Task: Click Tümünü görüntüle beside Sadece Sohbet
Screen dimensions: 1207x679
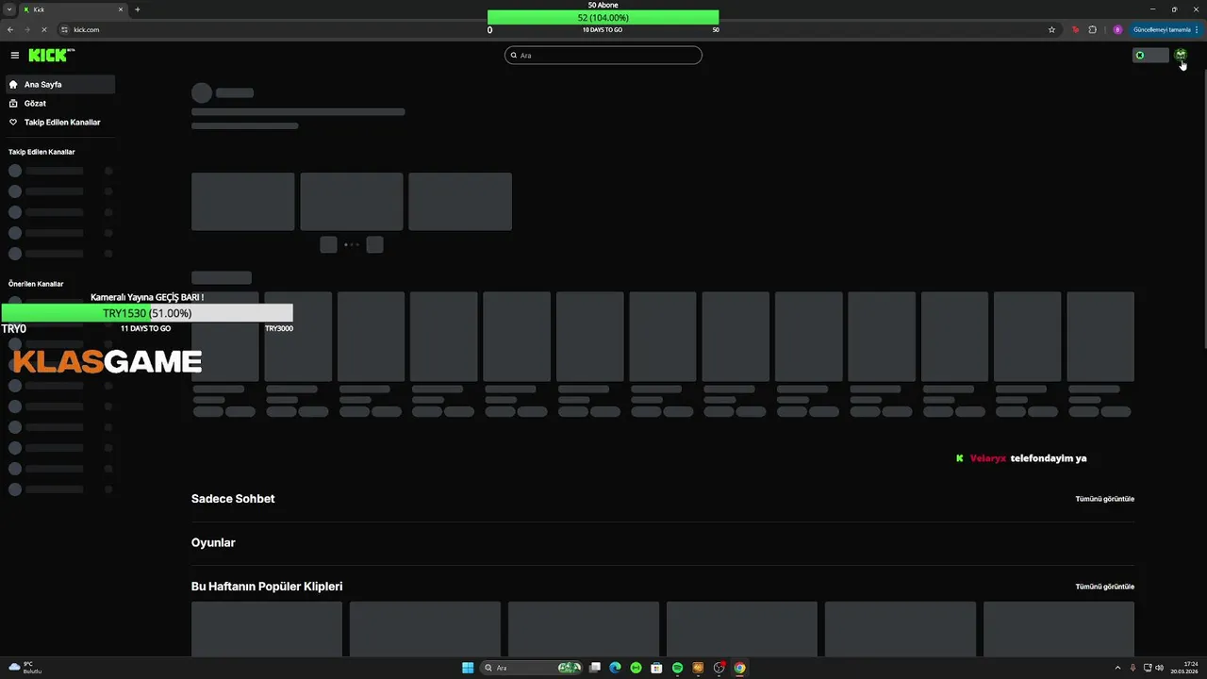Action: click(x=1104, y=499)
